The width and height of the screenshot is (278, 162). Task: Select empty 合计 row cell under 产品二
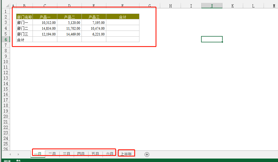(x=69, y=39)
